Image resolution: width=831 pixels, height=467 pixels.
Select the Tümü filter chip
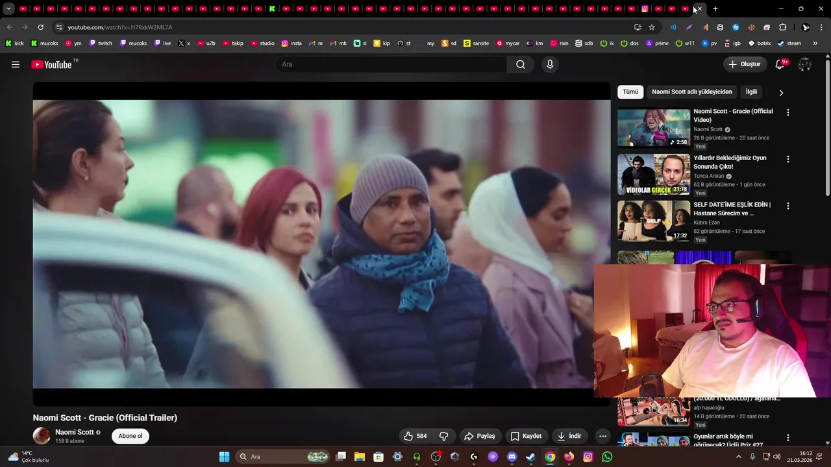[x=630, y=92]
